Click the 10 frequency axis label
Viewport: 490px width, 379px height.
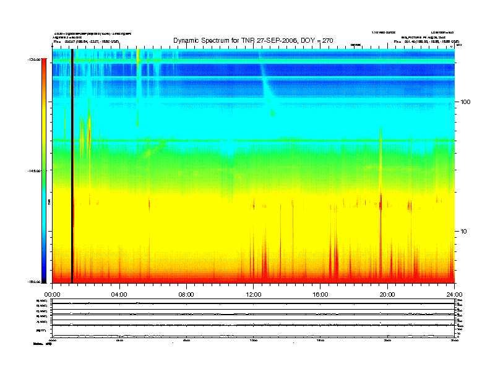tap(464, 232)
